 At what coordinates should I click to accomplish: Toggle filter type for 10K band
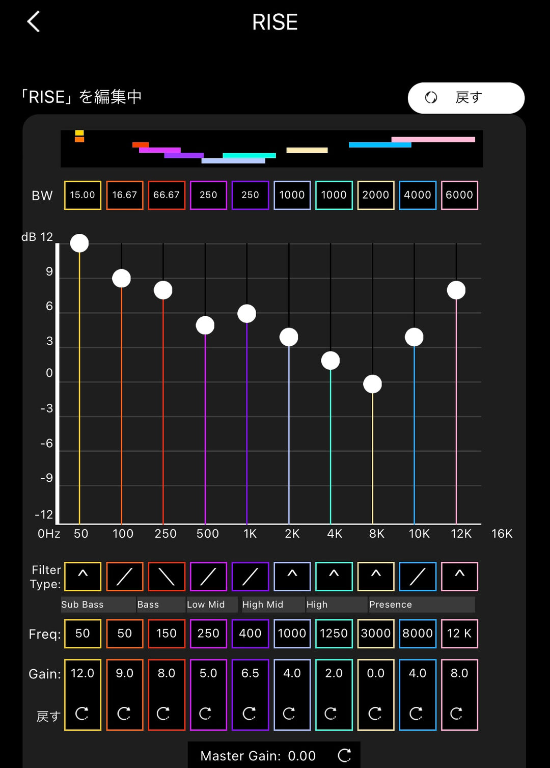(x=418, y=576)
